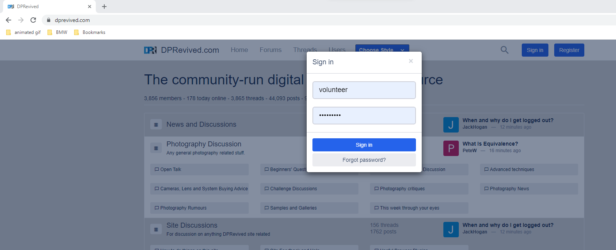The width and height of the screenshot is (616, 250).
Task: Click the browser forward arrow
Action: click(21, 20)
